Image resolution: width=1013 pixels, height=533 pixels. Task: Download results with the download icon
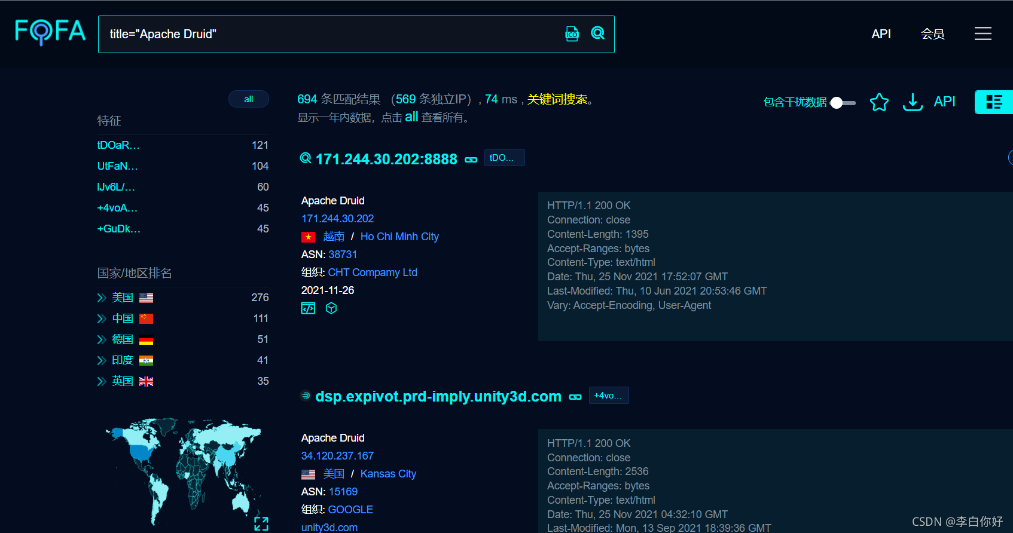pyautogui.click(x=913, y=102)
